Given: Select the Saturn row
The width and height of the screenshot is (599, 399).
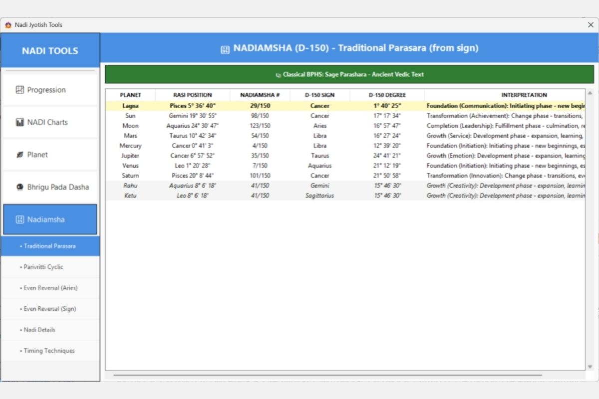Looking at the screenshot, I should tap(345, 176).
